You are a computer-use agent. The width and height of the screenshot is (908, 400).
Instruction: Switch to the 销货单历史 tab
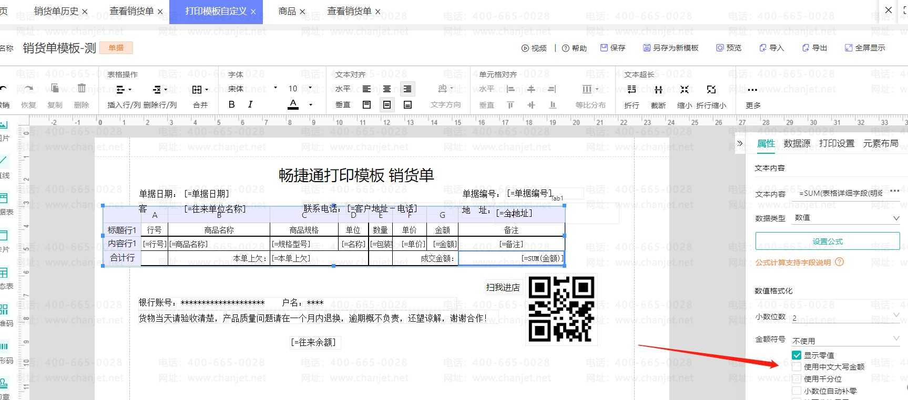pyautogui.click(x=56, y=11)
